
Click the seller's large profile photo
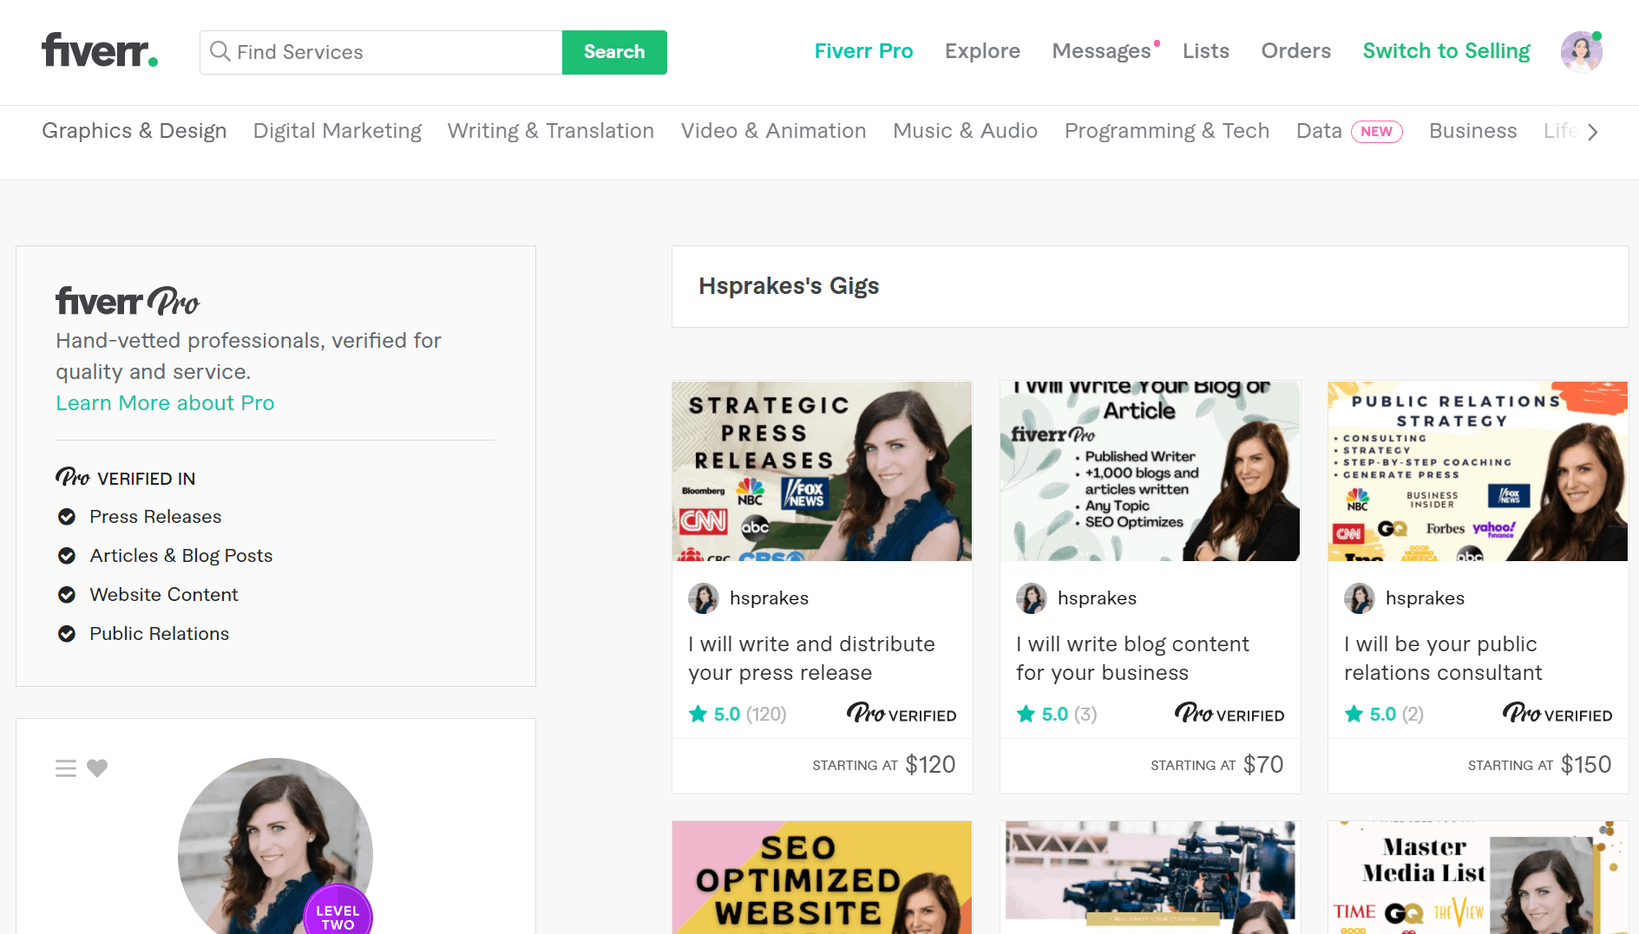pyautogui.click(x=275, y=846)
